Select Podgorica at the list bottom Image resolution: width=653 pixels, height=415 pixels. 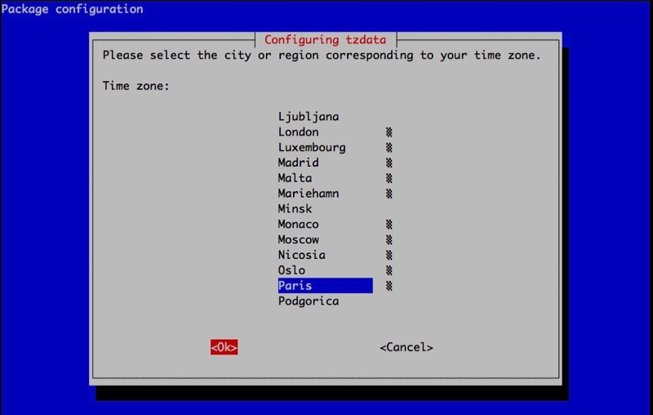pos(308,301)
